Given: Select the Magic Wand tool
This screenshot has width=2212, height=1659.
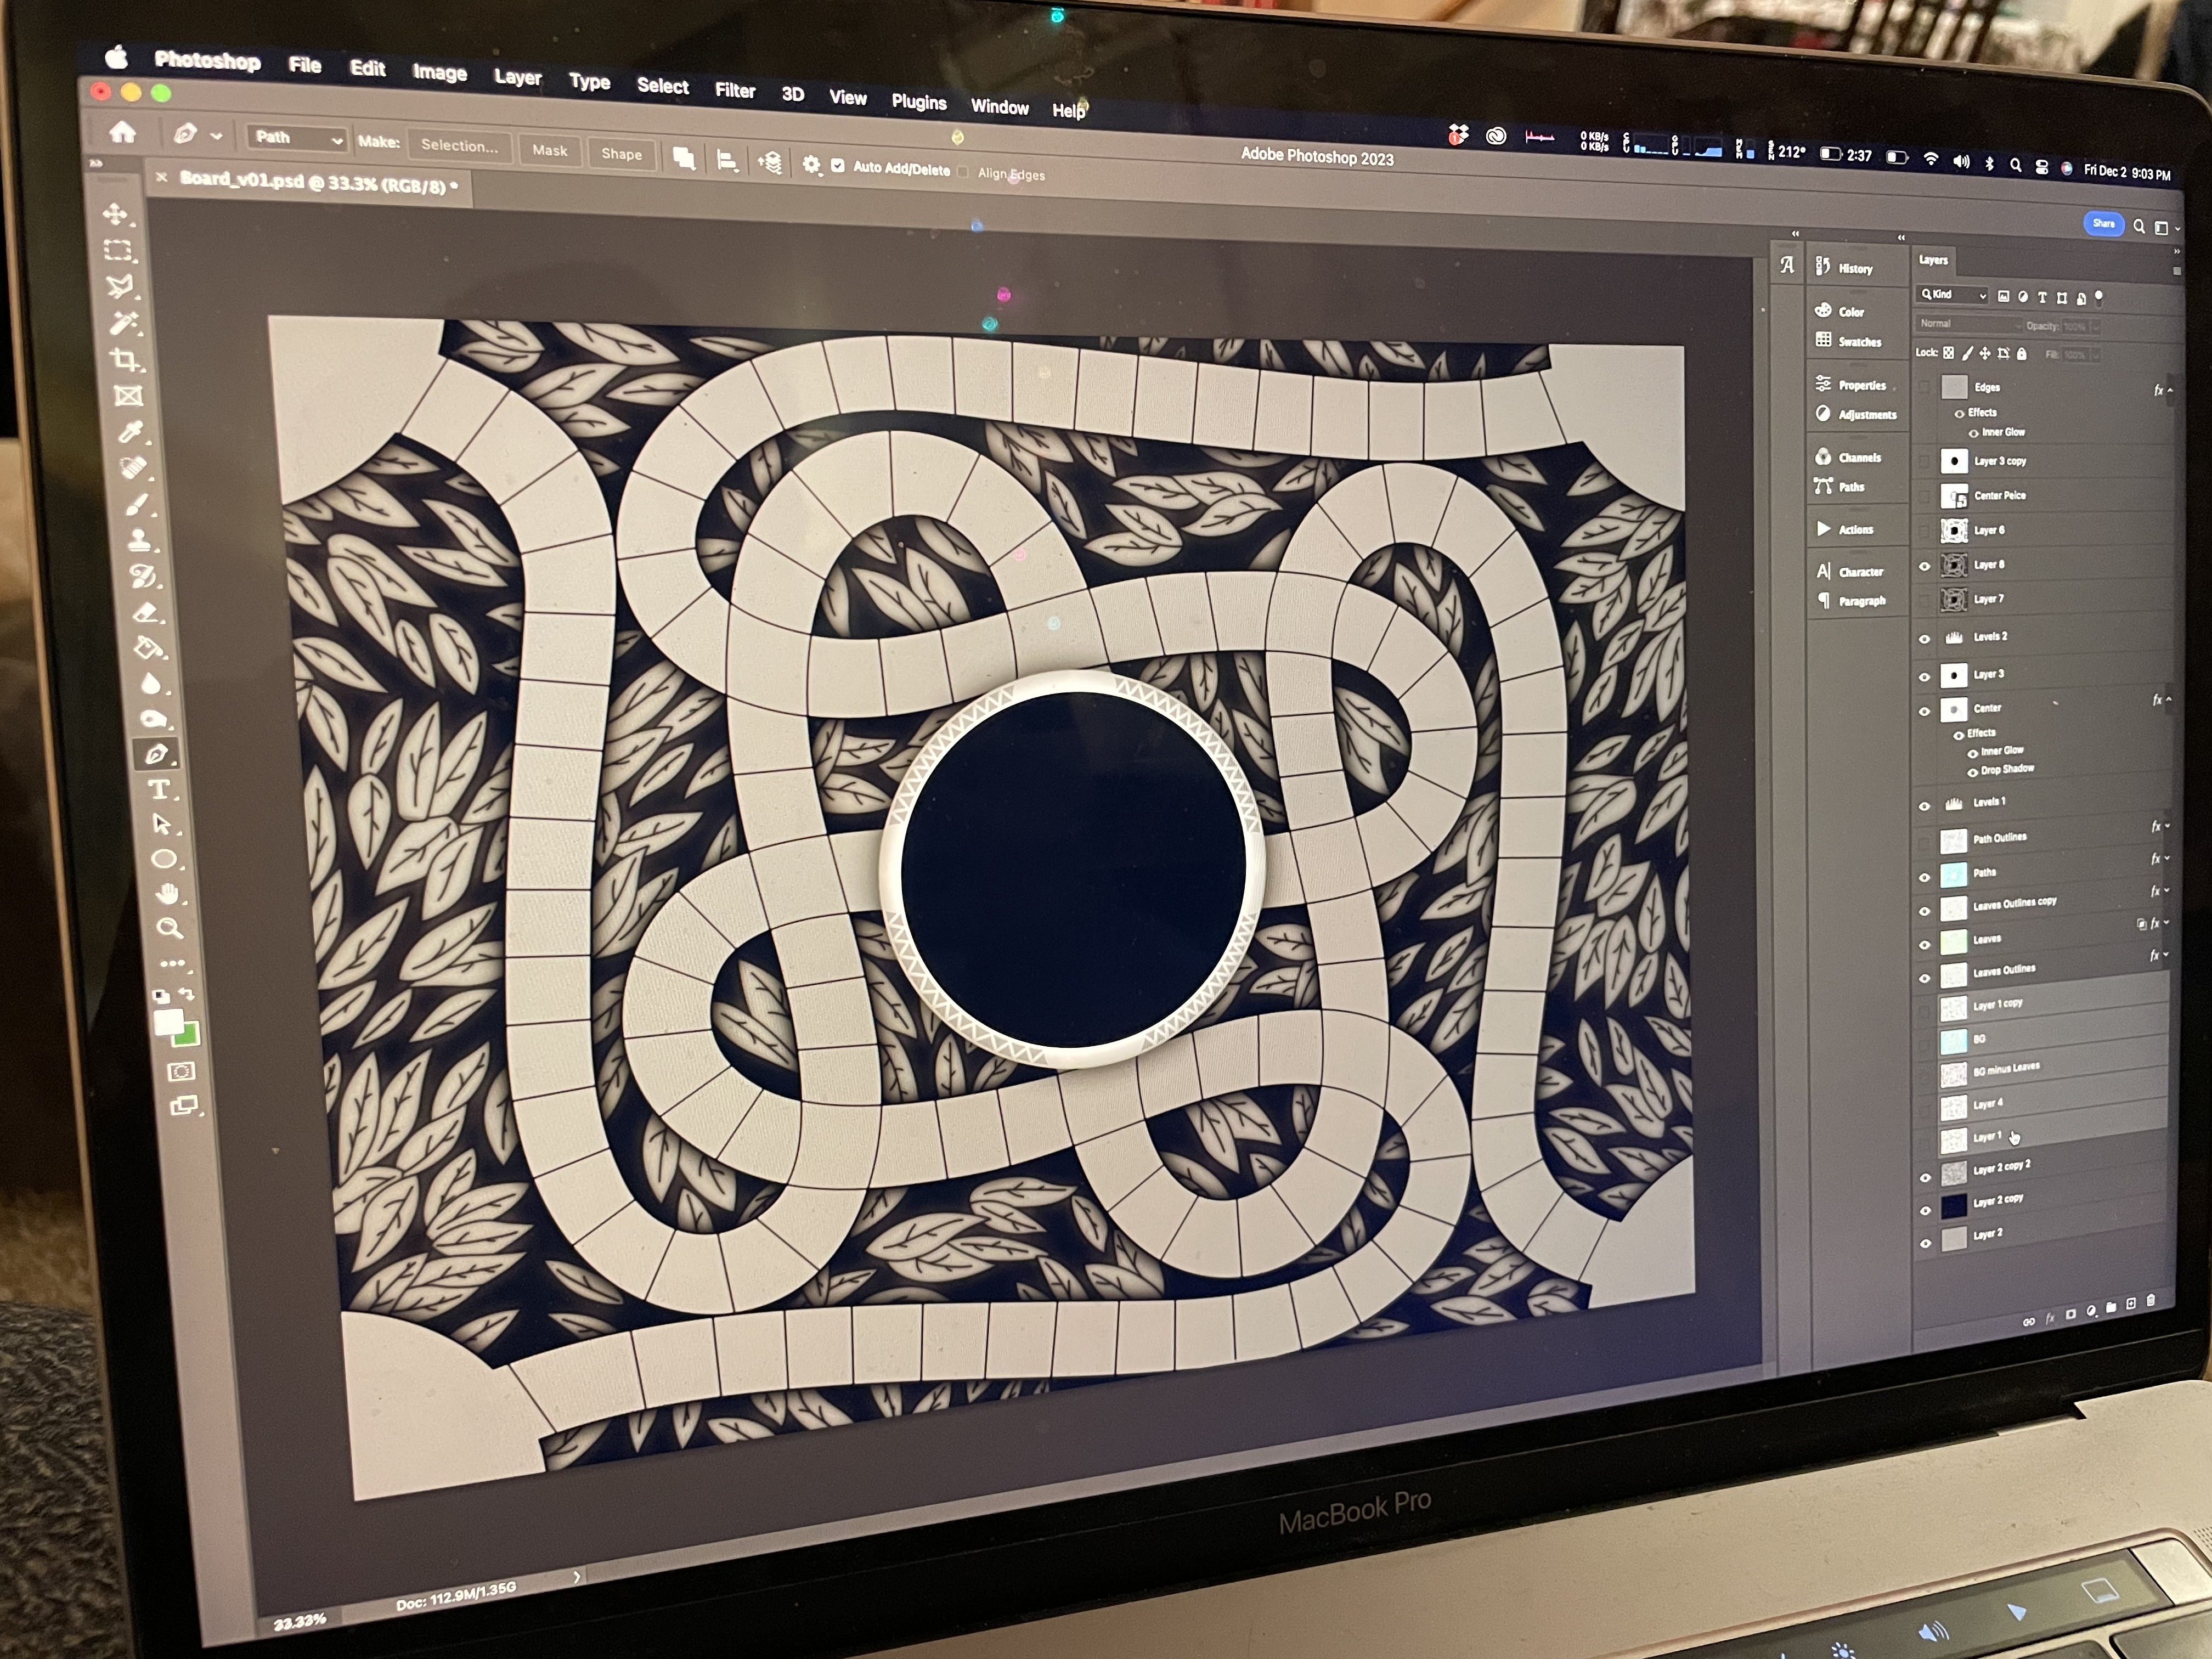Looking at the screenshot, I should (x=124, y=323).
